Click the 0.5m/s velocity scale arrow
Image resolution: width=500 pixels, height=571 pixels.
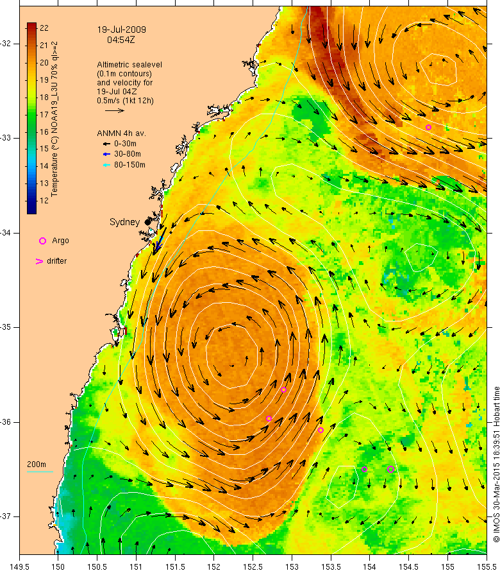coord(115,110)
